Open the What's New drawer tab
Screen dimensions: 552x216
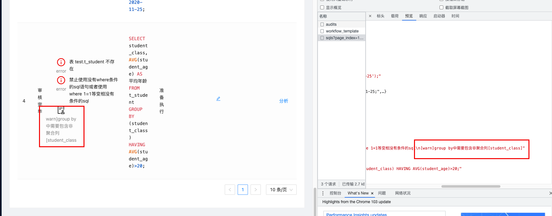pyautogui.click(x=358, y=193)
